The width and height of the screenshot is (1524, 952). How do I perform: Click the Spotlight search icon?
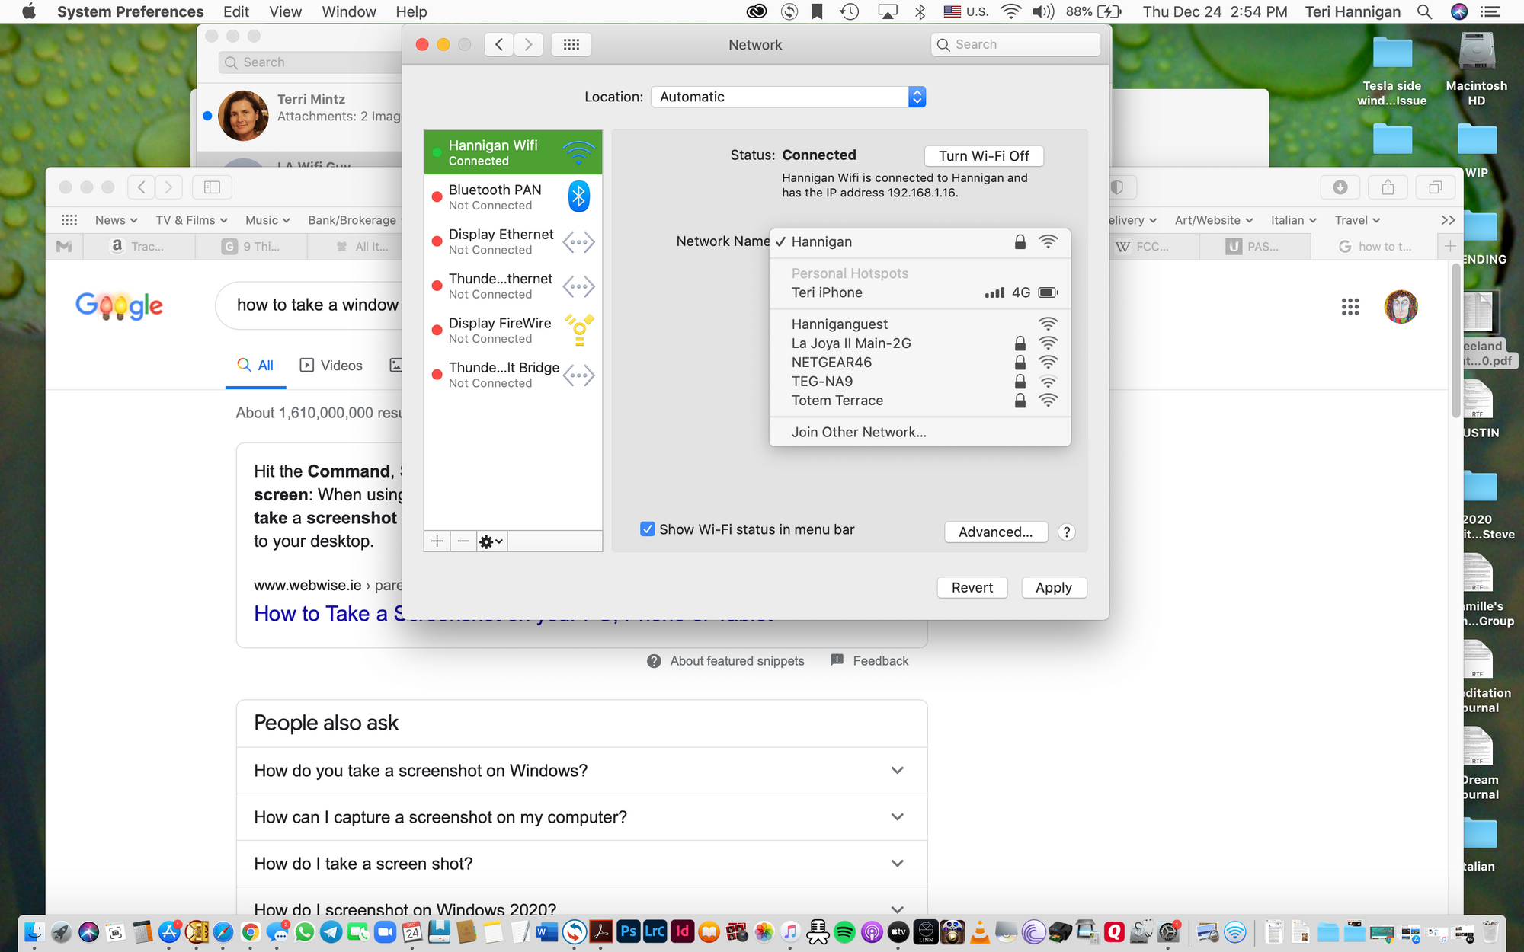coord(1424,12)
